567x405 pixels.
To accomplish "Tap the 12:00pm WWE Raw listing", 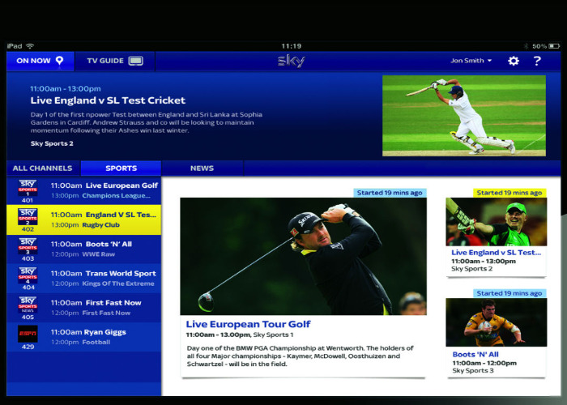I will [83, 254].
